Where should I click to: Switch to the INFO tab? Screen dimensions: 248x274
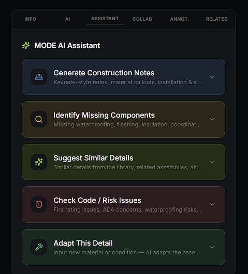click(x=30, y=19)
